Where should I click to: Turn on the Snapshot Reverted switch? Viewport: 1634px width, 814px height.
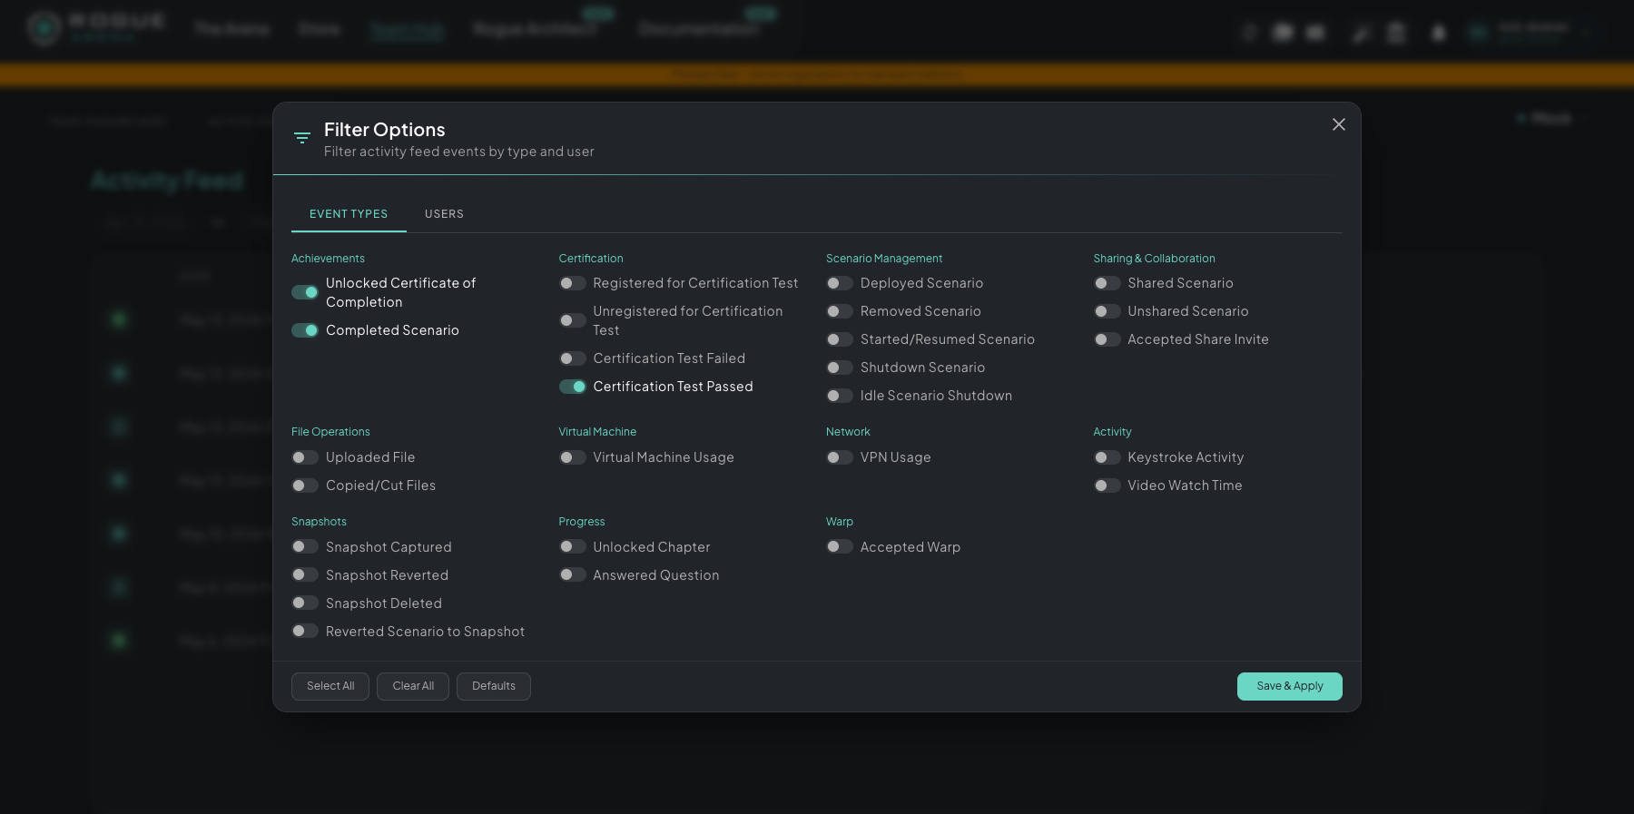pyautogui.click(x=305, y=574)
